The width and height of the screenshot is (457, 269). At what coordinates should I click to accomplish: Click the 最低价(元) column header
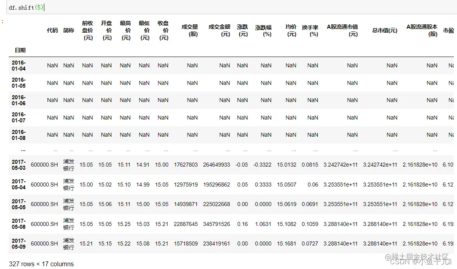(144, 30)
